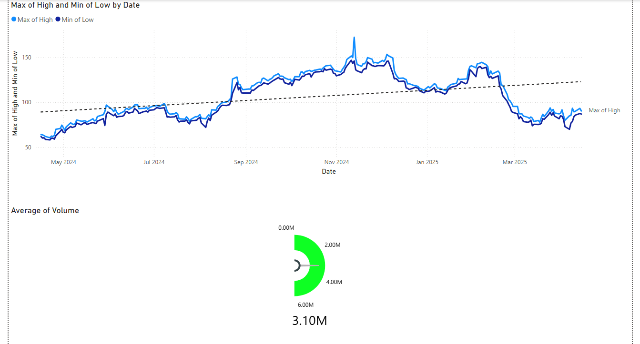Click the November 2024 peak of the light blue line
The image size is (640, 344).
(354, 38)
